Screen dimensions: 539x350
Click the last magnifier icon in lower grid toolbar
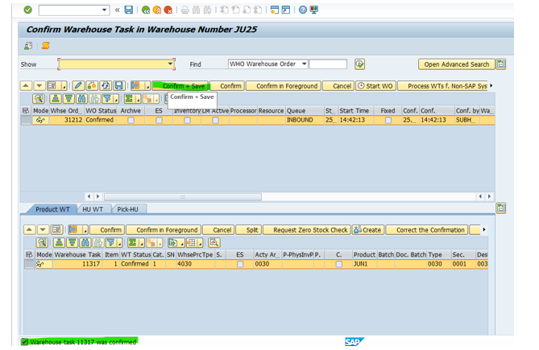pyautogui.click(x=214, y=243)
